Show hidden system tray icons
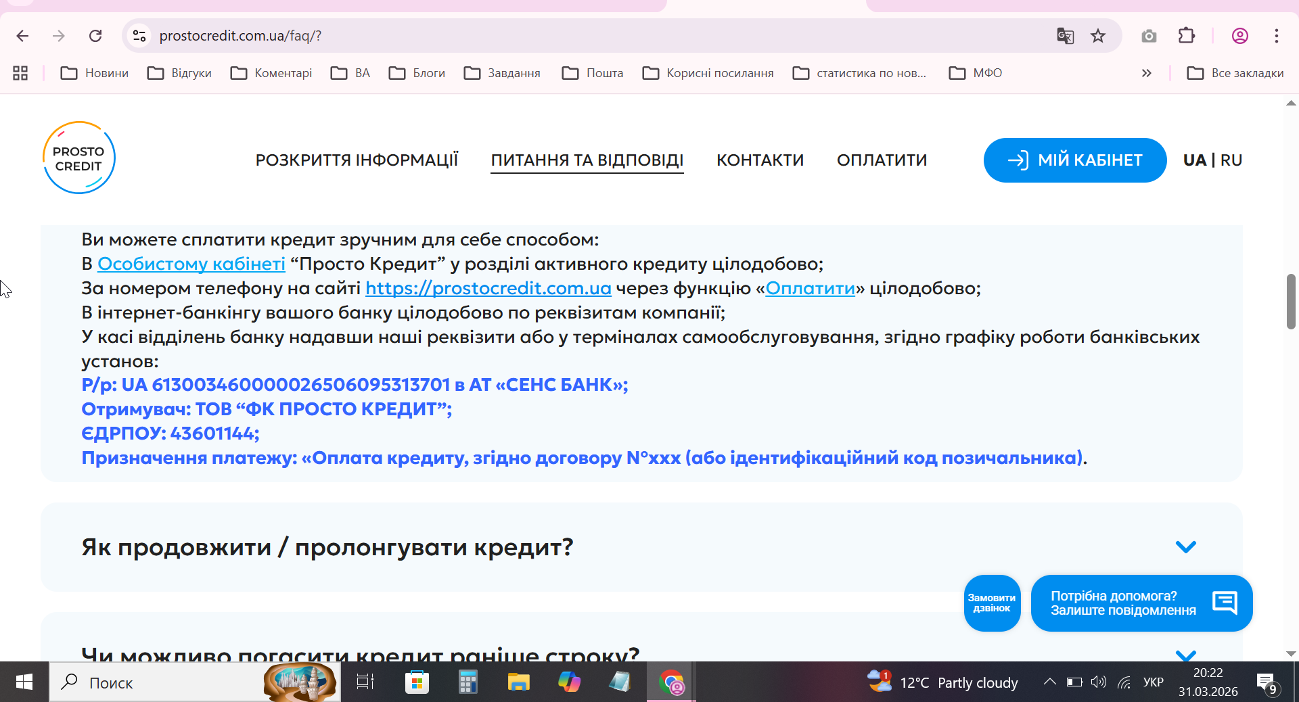The image size is (1299, 702). point(1049,682)
